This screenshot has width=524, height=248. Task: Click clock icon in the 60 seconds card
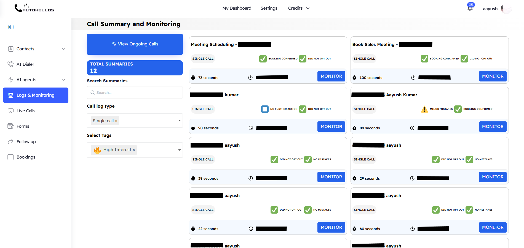[x=413, y=229]
